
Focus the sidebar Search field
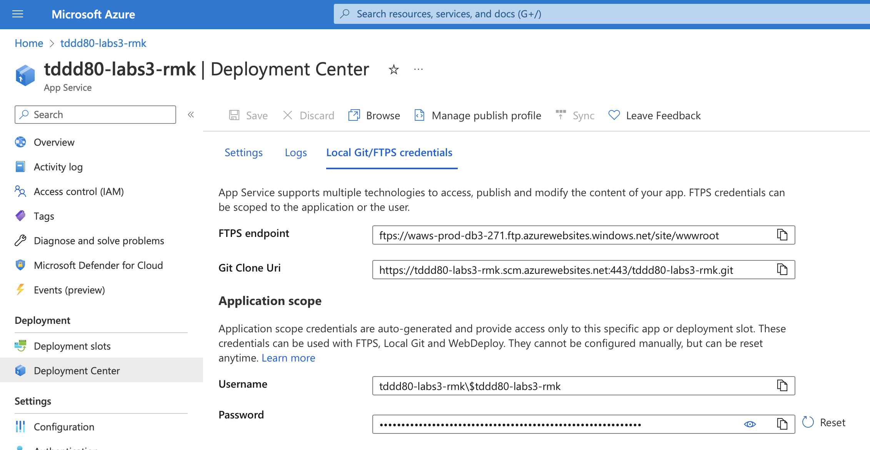(95, 115)
